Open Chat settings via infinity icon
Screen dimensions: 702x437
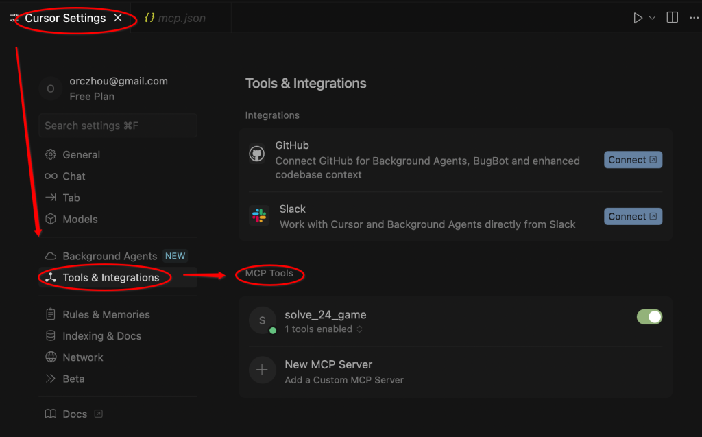click(x=50, y=176)
